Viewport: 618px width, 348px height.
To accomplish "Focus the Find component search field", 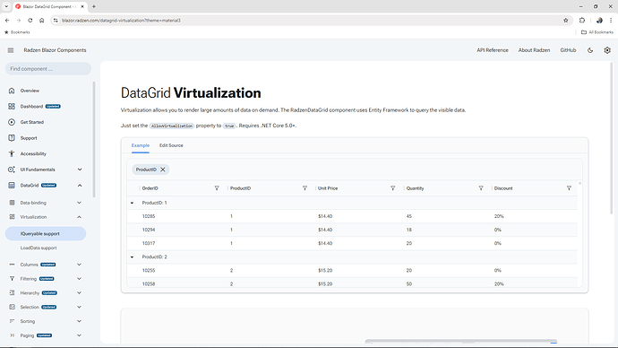I will 48,69.
